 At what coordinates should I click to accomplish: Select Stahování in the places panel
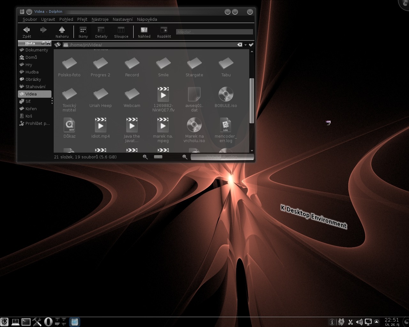(35, 87)
